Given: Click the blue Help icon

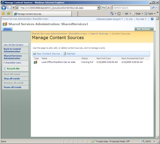Looking at the screenshot, I should coord(152,19).
